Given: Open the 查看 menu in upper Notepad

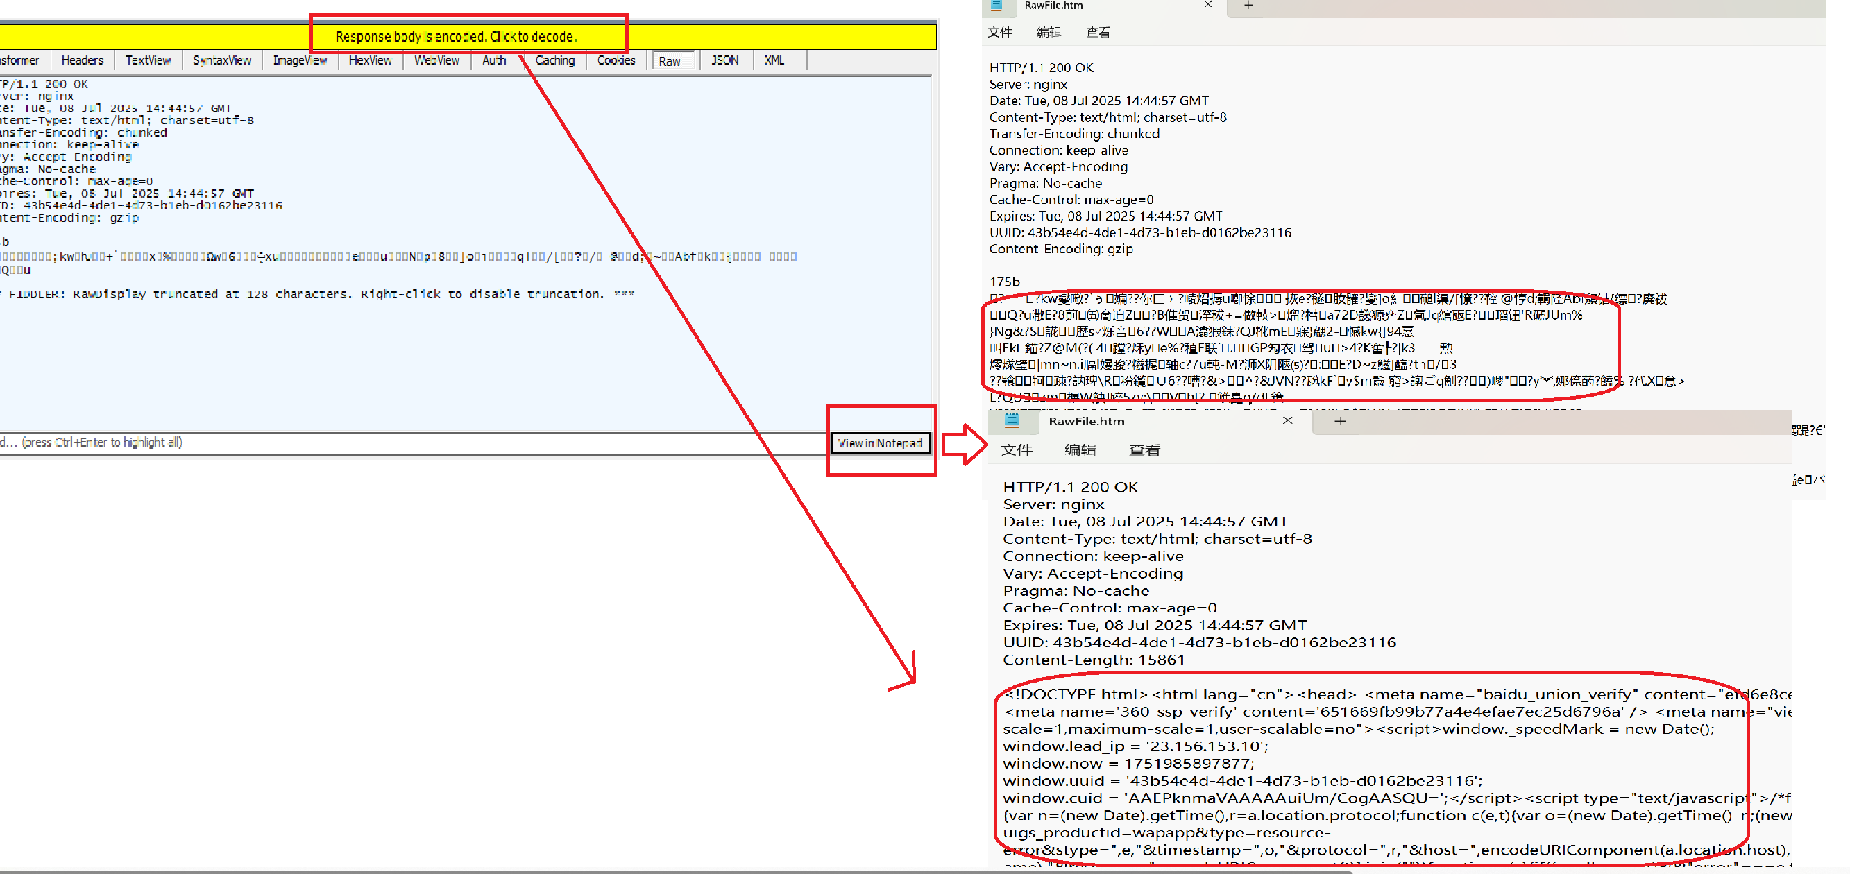Looking at the screenshot, I should click(x=1097, y=33).
